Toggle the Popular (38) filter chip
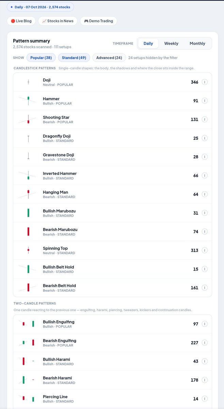224x409 pixels. pos(41,58)
